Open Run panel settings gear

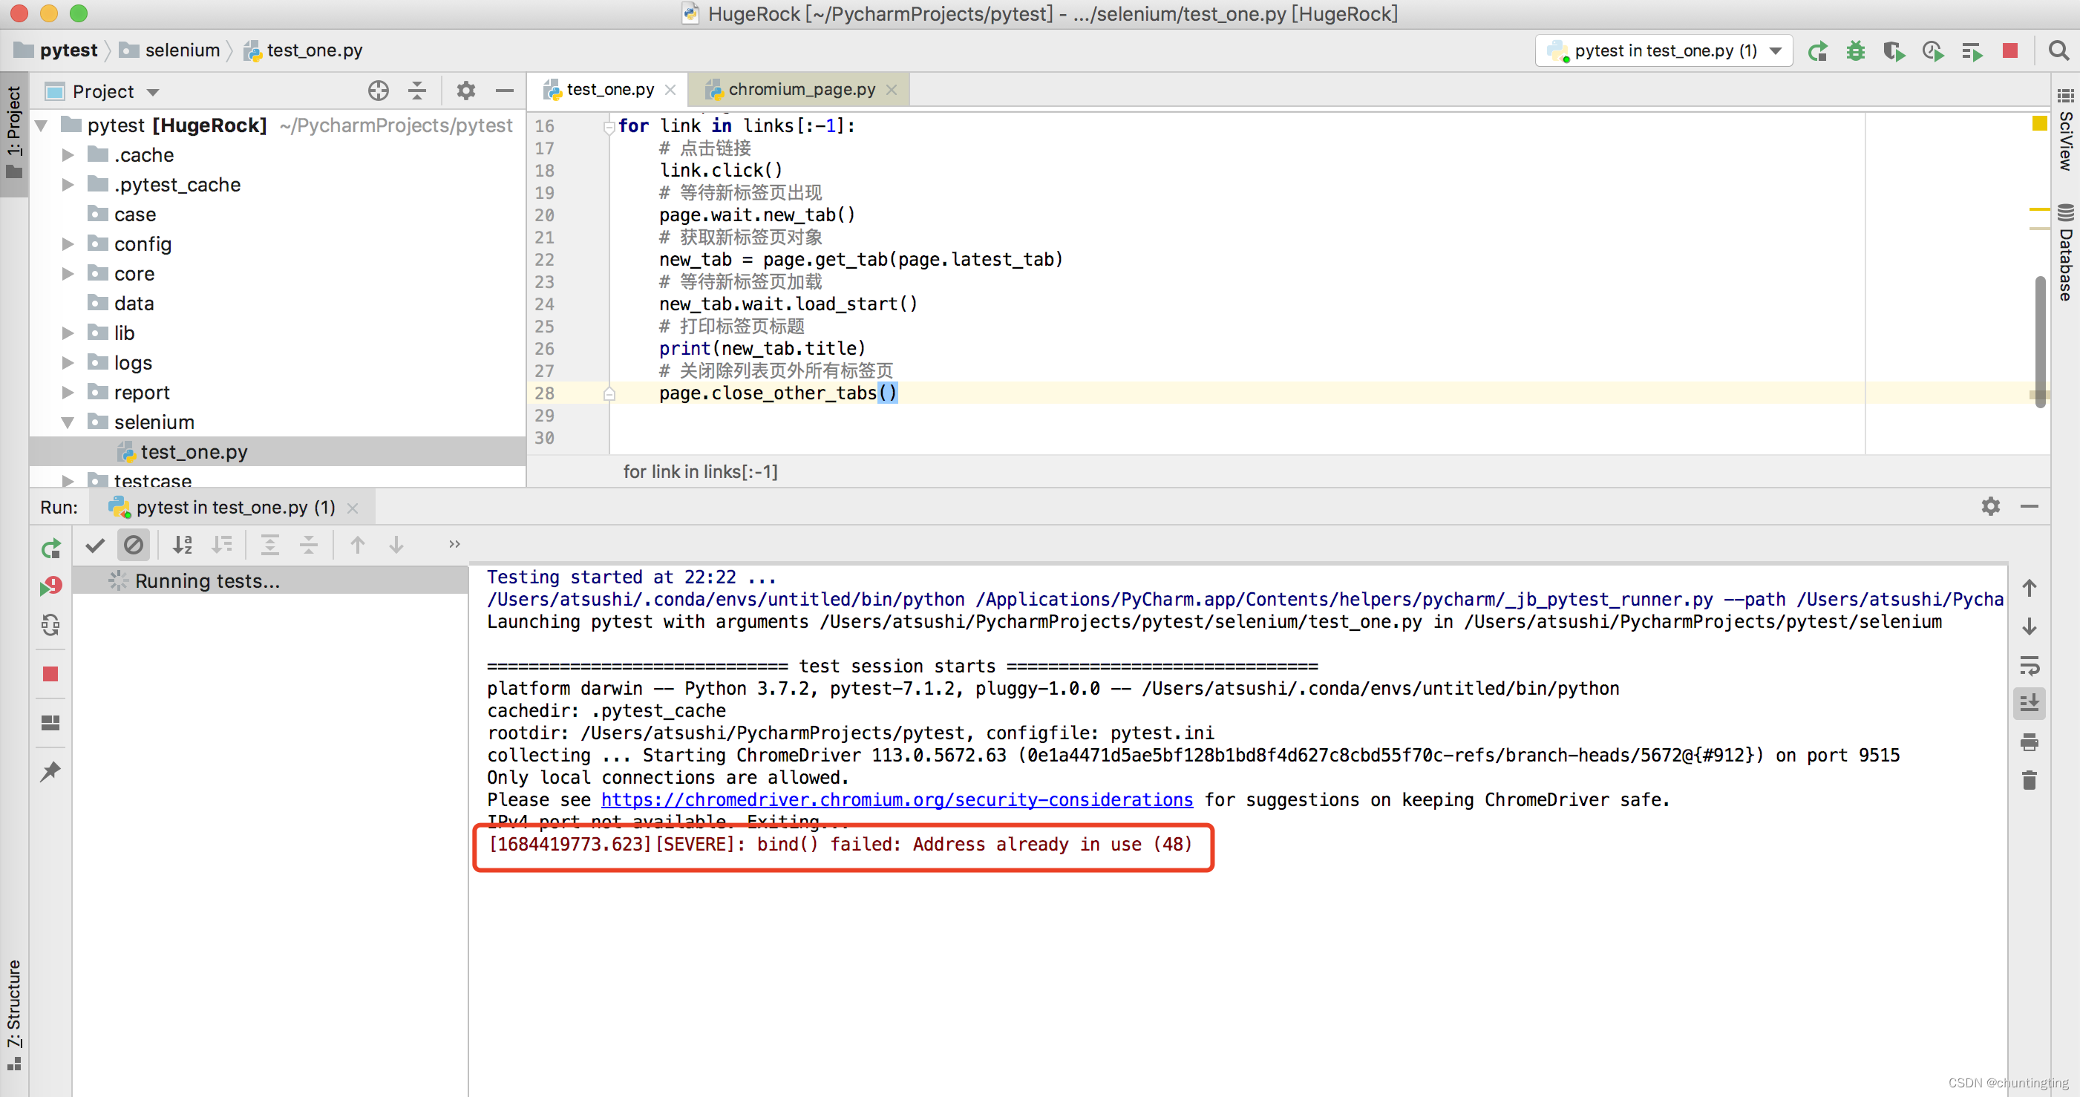(1990, 506)
